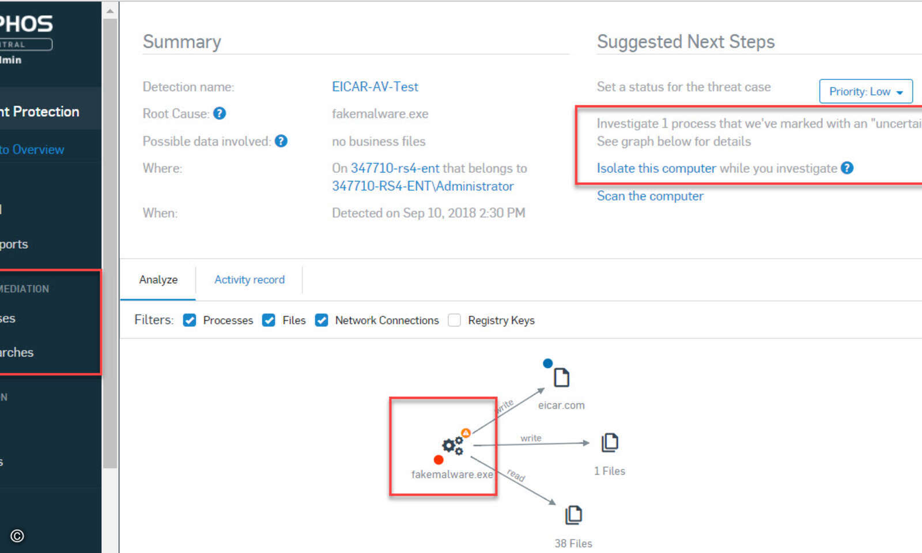Image resolution: width=922 pixels, height=553 pixels.
Task: Enable the Registry Keys filter
Action: 454,320
